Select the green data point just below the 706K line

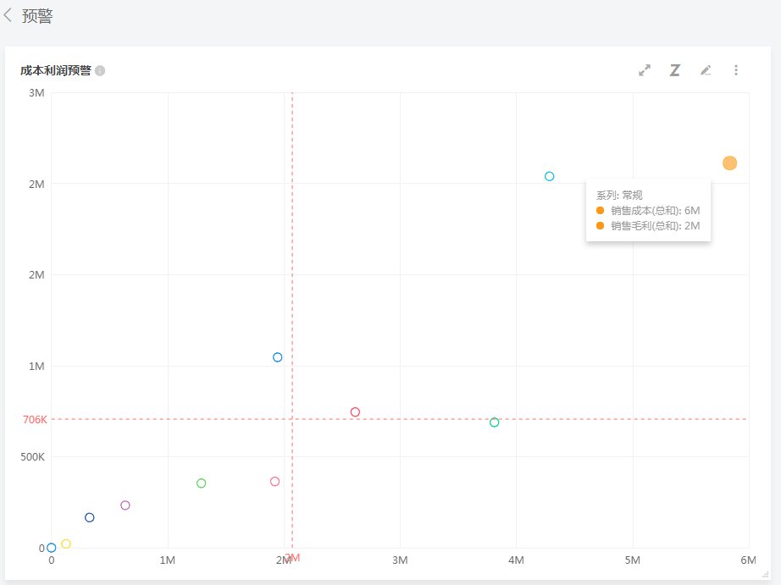(x=494, y=422)
